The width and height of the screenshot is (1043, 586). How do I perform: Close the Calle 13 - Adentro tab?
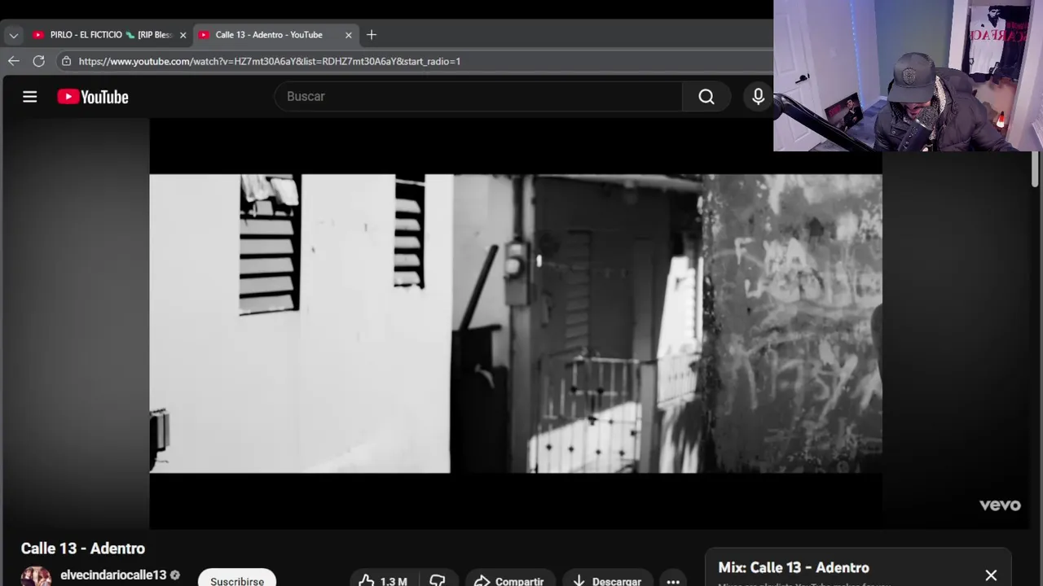[x=349, y=35]
